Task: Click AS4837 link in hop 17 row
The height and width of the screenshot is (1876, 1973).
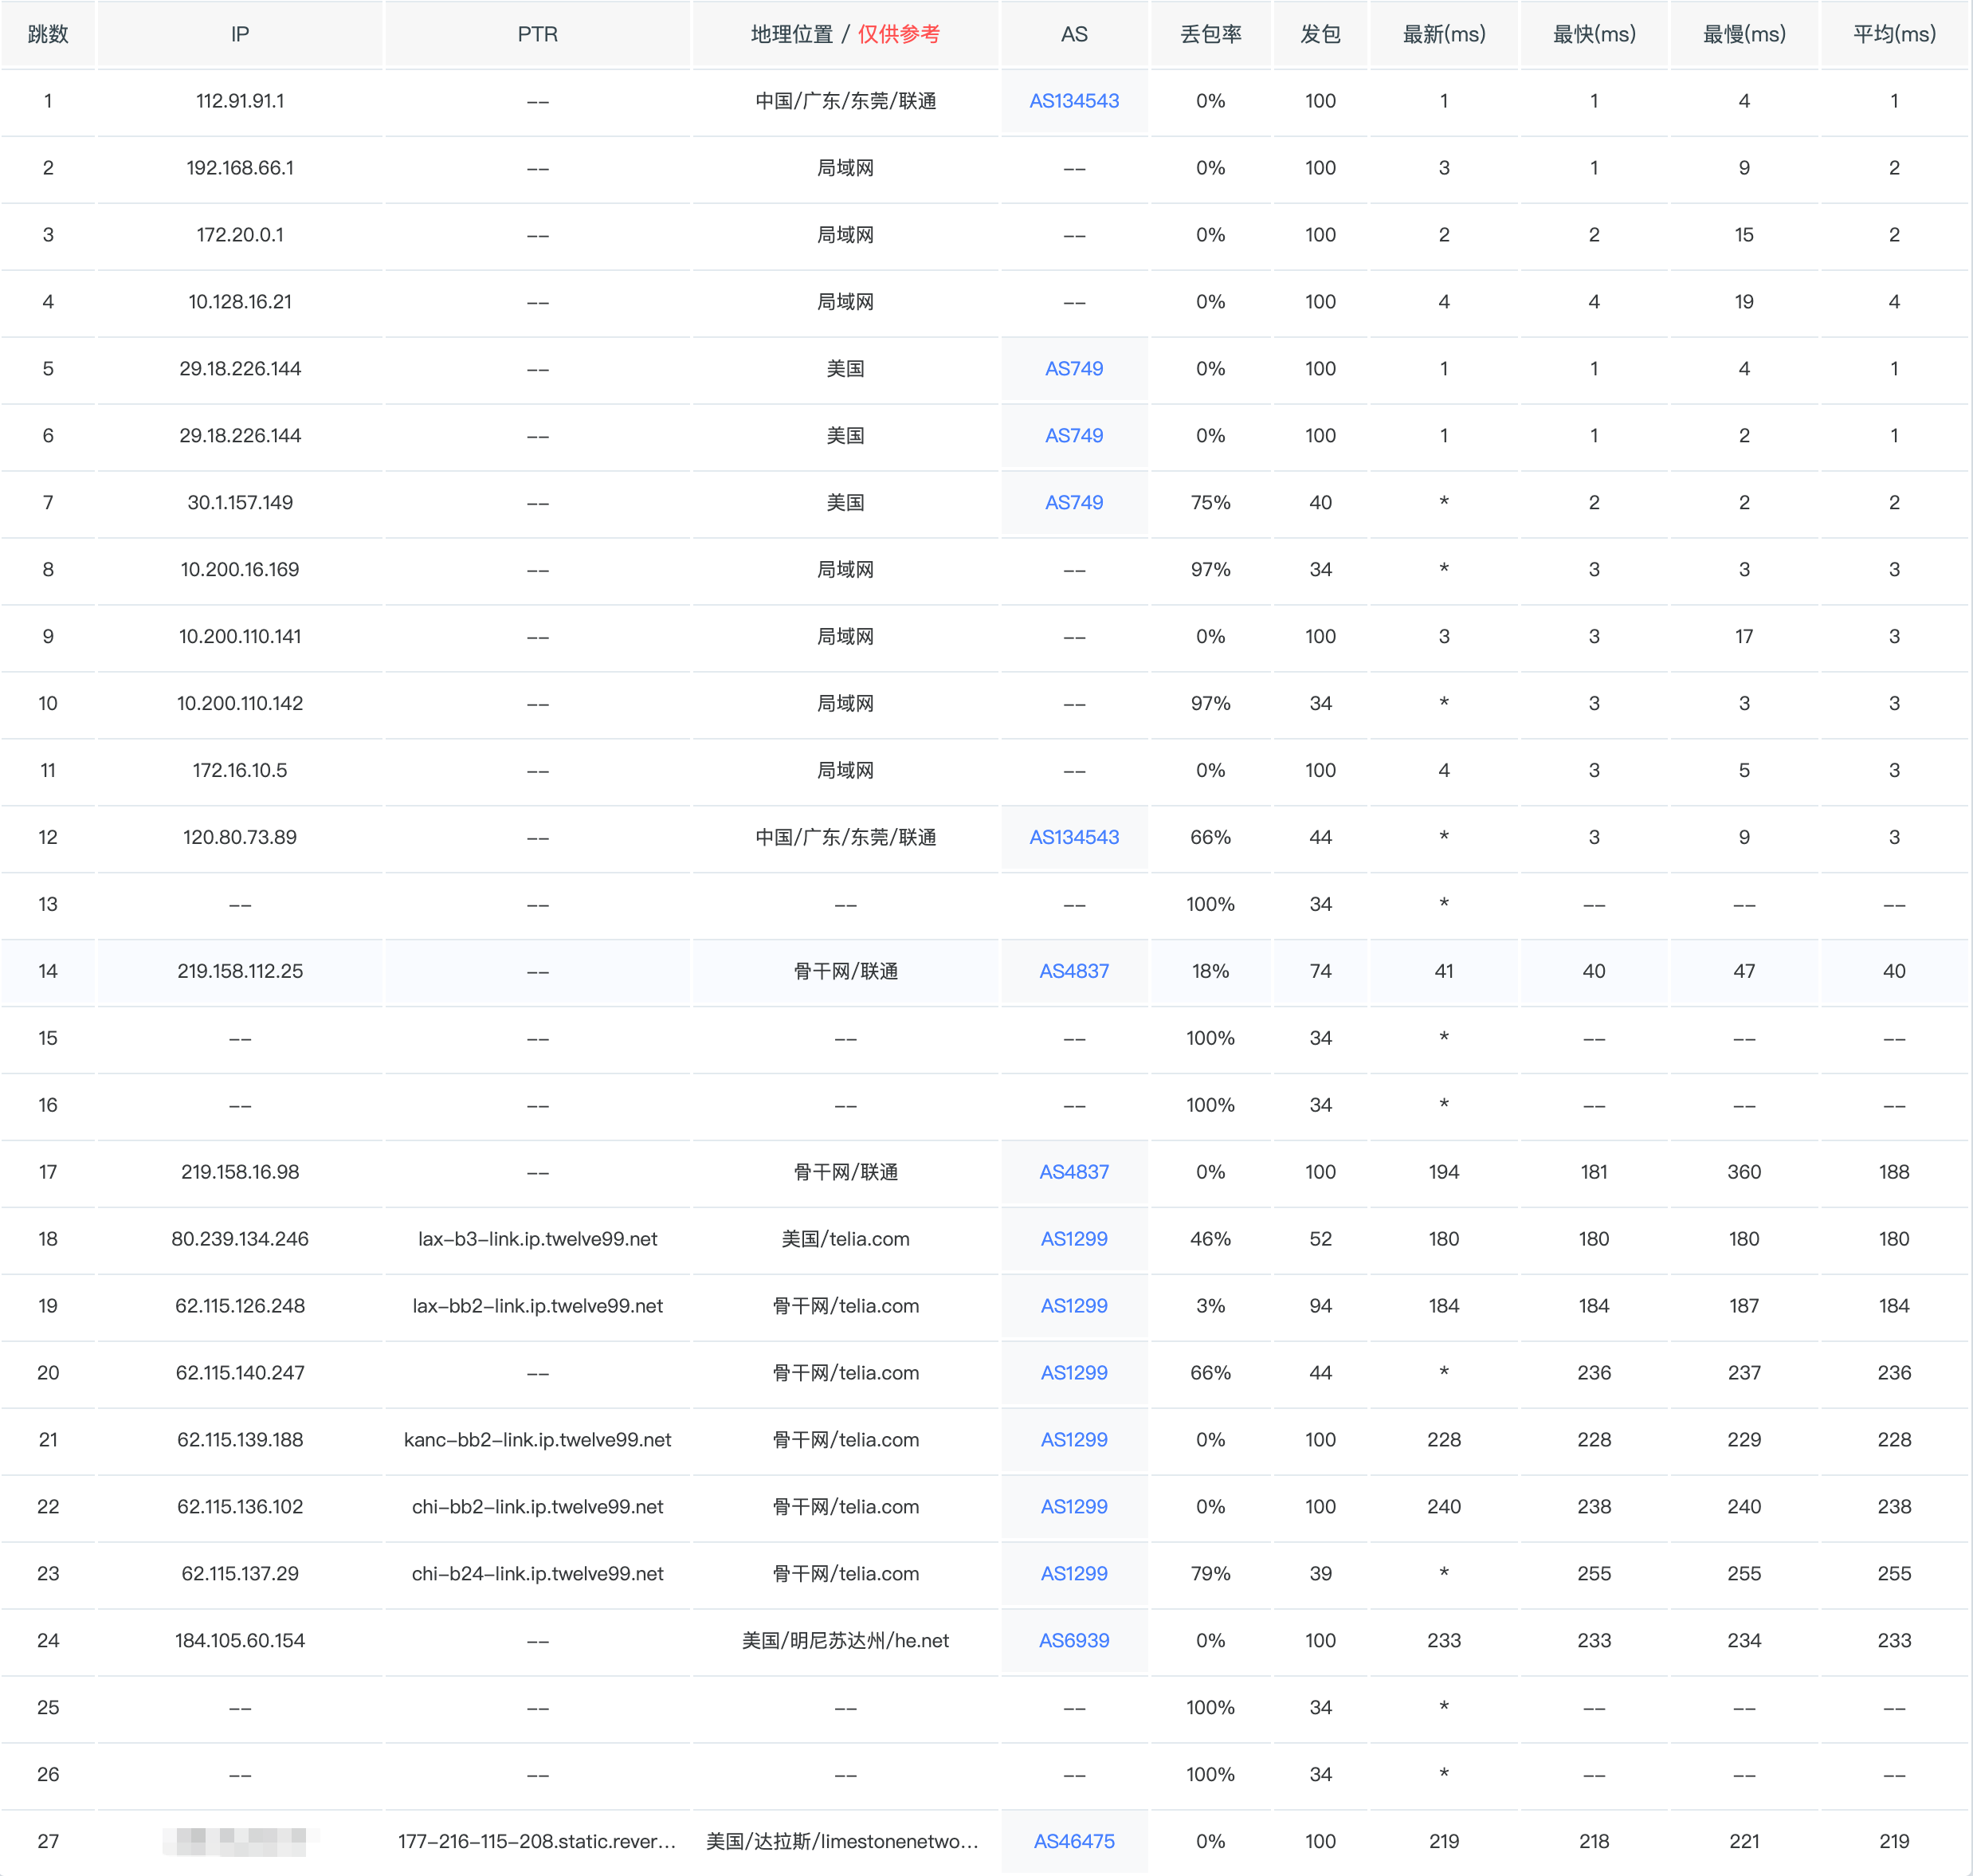Action: [x=1073, y=1172]
